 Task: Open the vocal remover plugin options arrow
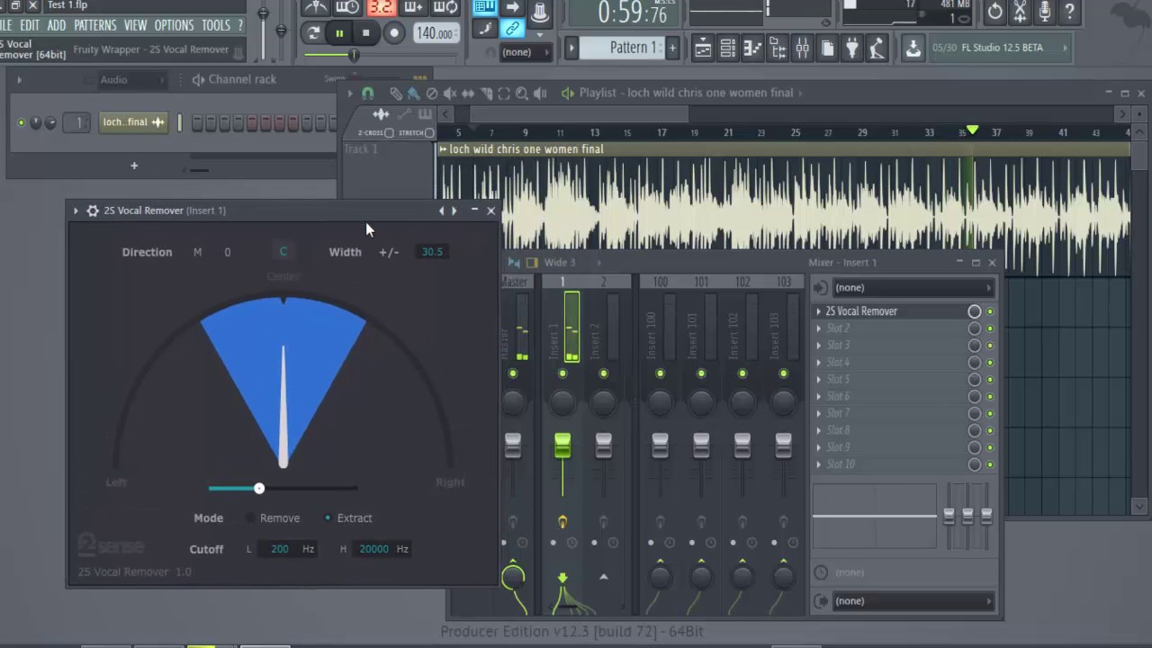(x=76, y=211)
